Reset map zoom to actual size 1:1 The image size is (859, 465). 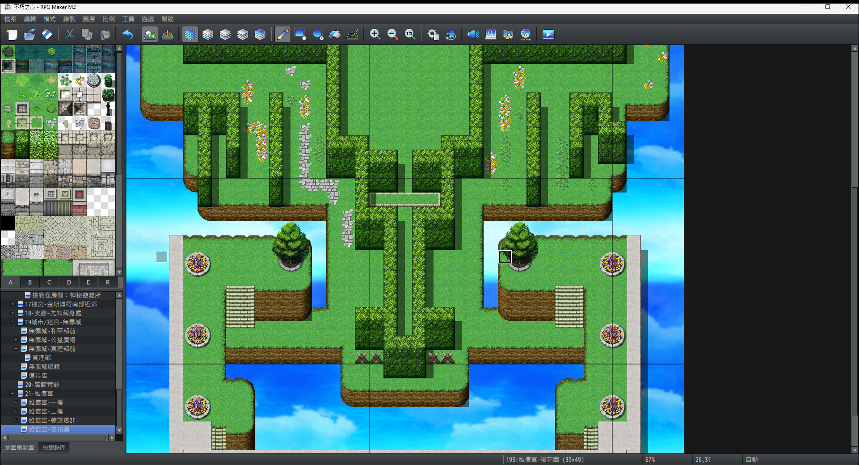click(x=410, y=34)
